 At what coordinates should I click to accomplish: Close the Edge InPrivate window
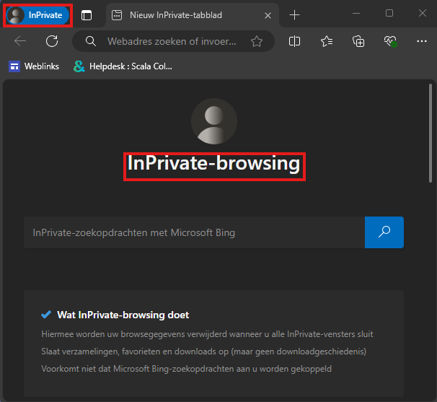point(423,13)
